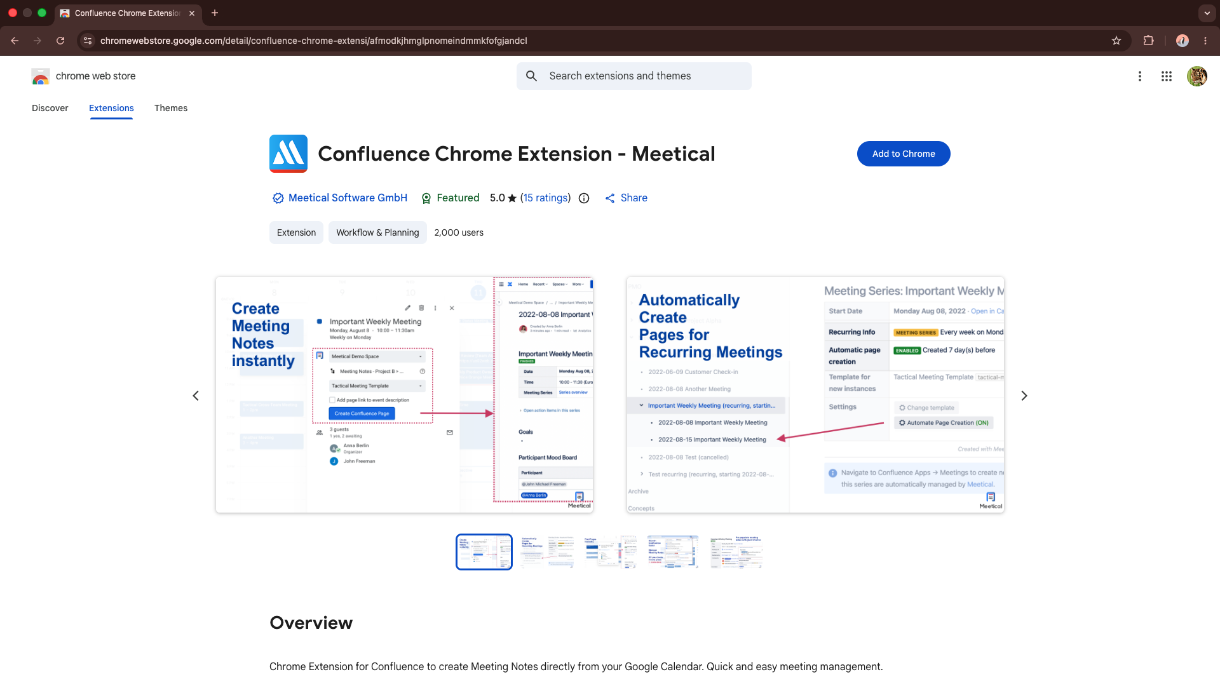Switch to the Extensions tab
This screenshot has height=686, width=1220.
[111, 108]
